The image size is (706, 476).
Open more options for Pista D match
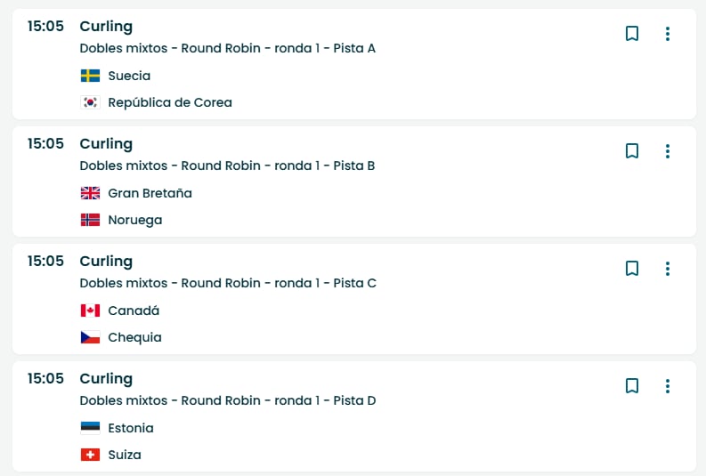tap(668, 386)
